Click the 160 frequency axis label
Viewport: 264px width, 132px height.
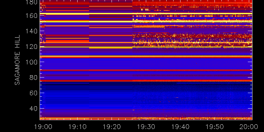pyautogui.click(x=31, y=16)
